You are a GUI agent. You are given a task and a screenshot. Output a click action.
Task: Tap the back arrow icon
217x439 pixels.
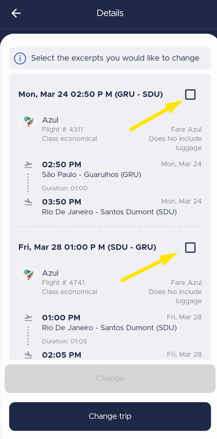(16, 13)
